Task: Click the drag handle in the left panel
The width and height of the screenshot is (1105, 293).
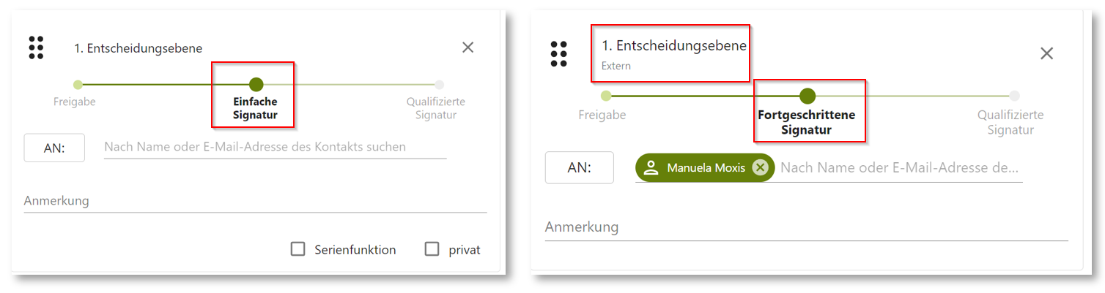Action: 36,47
